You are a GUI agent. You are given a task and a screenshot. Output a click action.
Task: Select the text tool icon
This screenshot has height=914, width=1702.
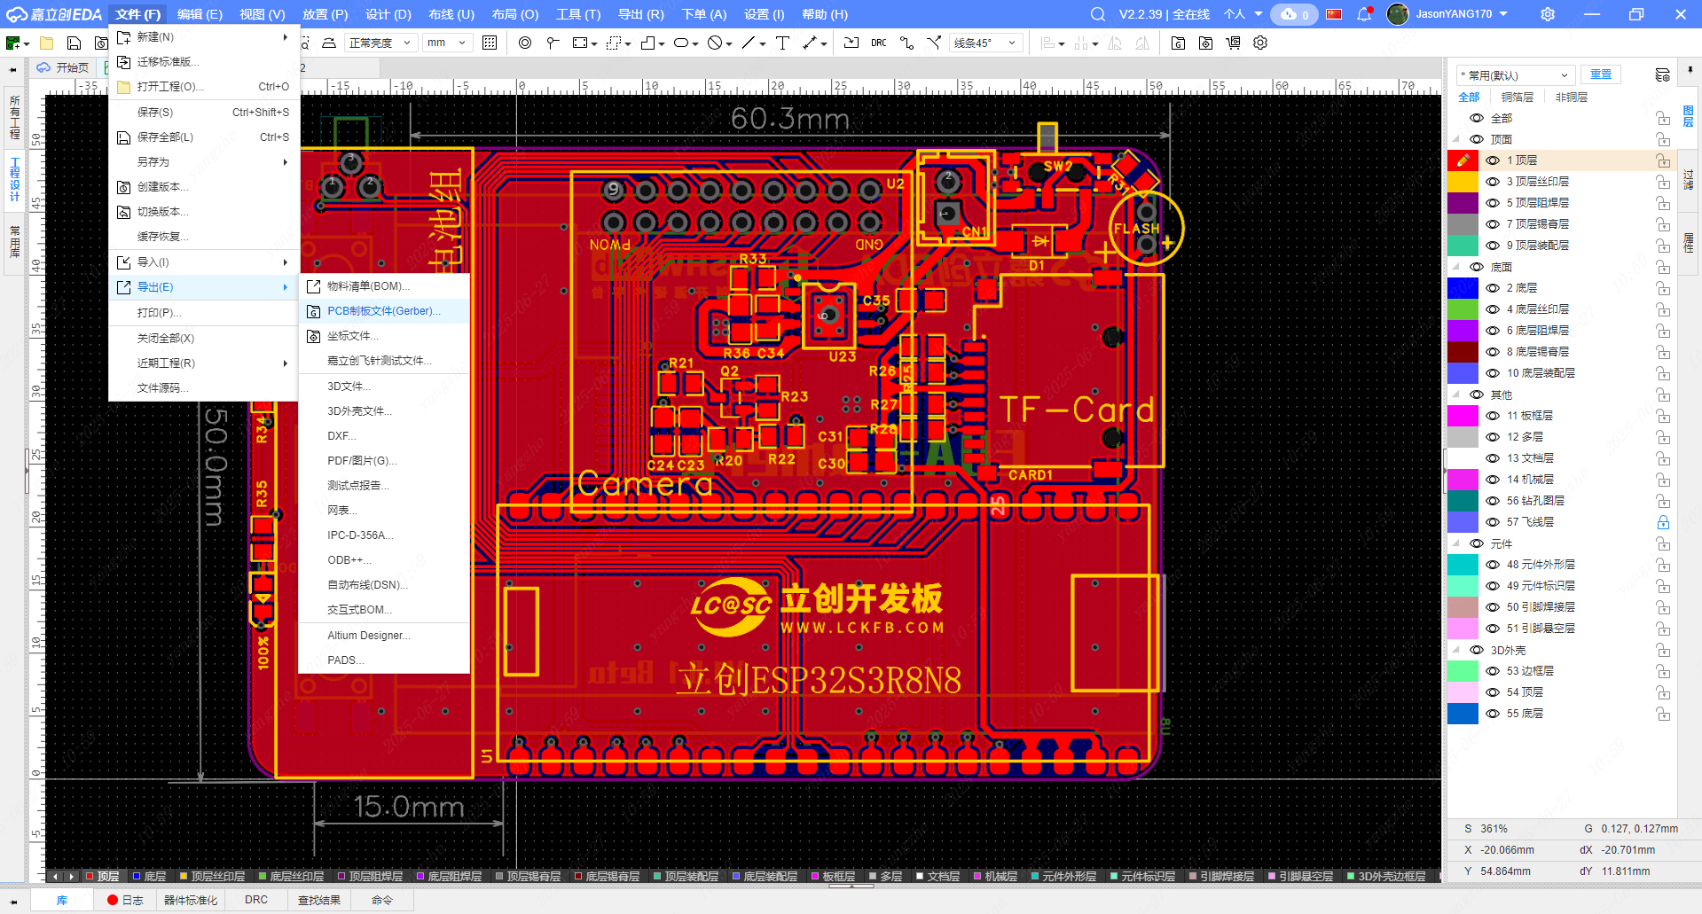tap(782, 43)
